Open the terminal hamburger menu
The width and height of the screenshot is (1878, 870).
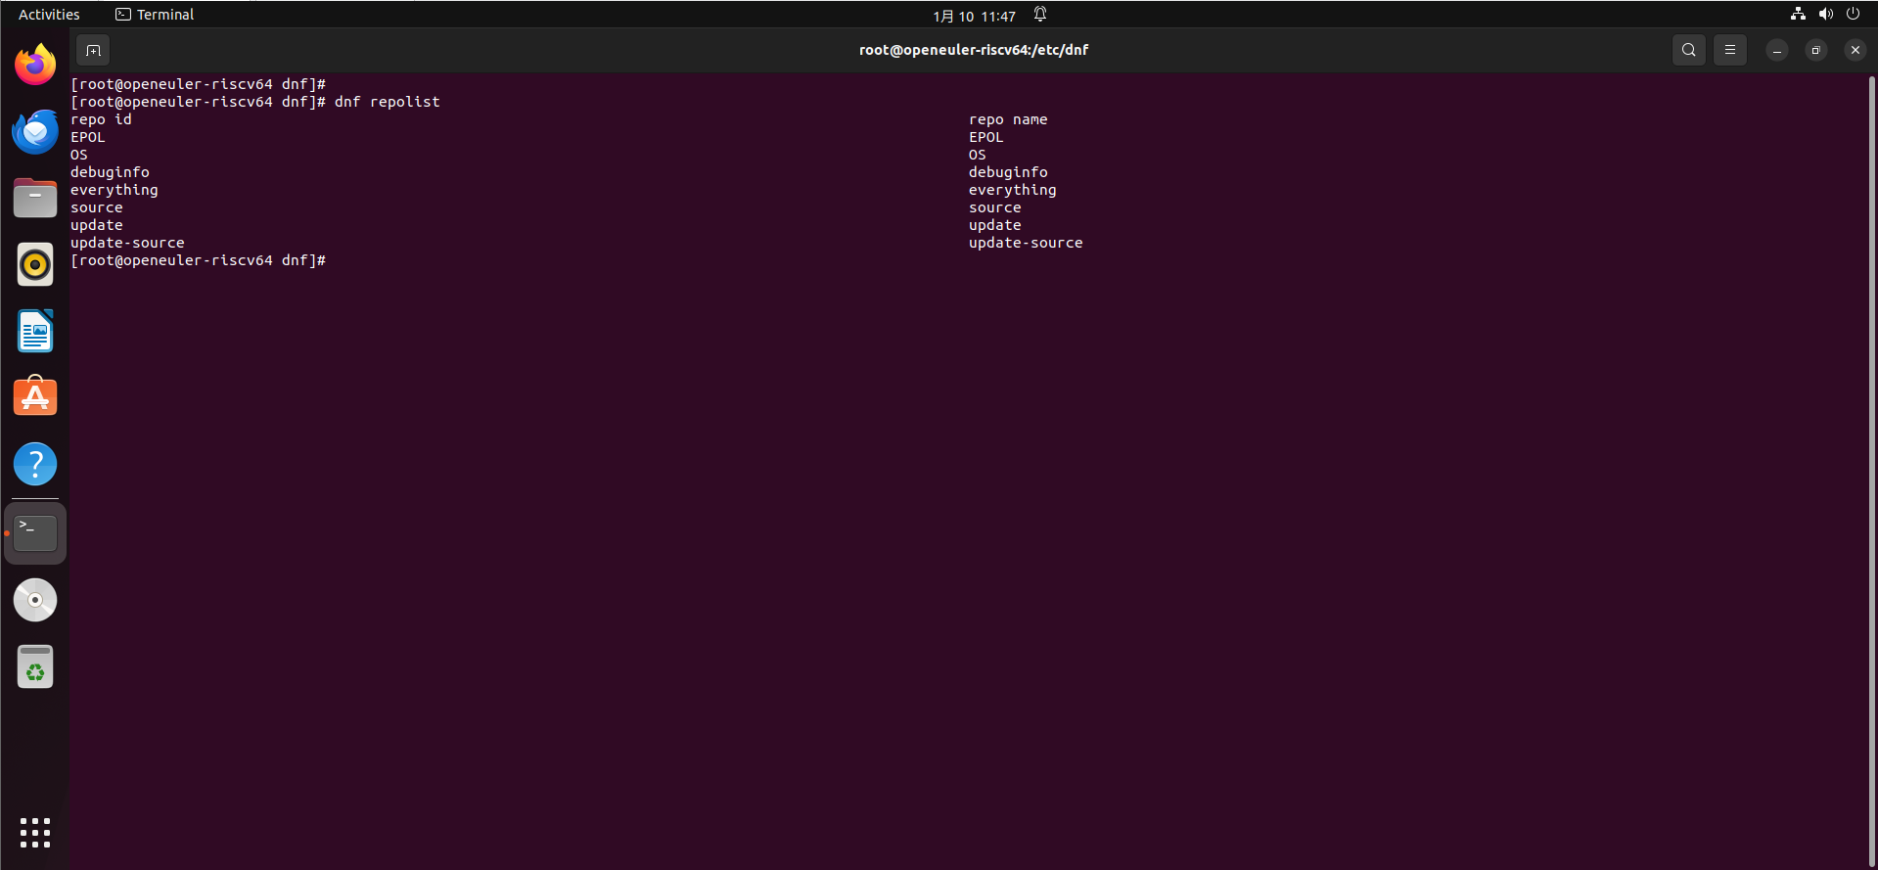point(1729,50)
